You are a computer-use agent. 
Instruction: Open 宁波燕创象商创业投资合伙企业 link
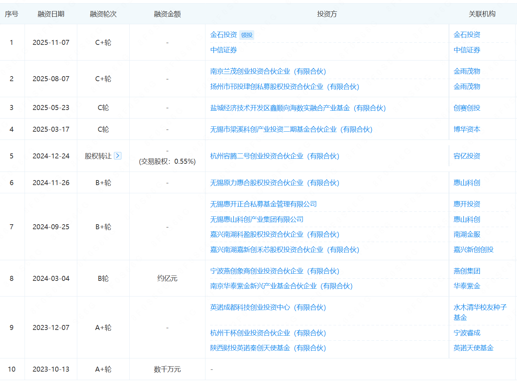274,271
